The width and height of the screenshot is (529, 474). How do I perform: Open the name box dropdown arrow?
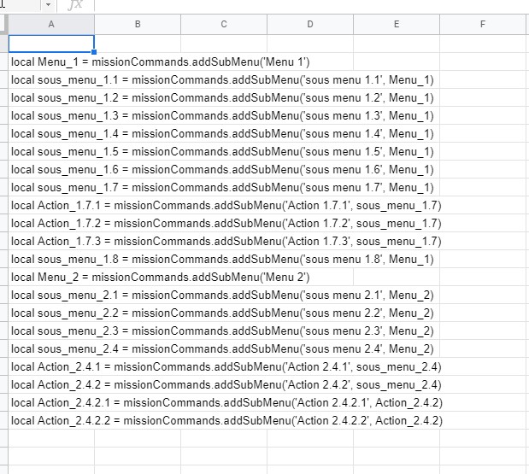47,5
